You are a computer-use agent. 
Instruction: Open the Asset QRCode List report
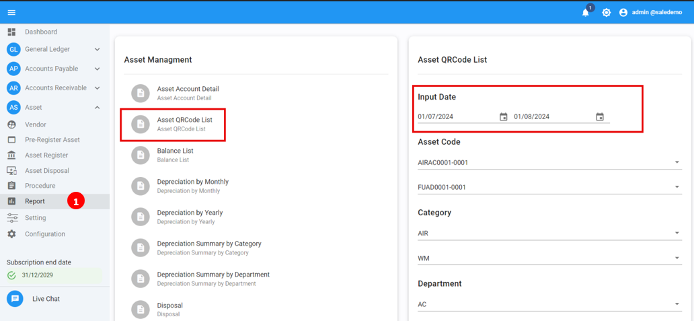(x=184, y=124)
